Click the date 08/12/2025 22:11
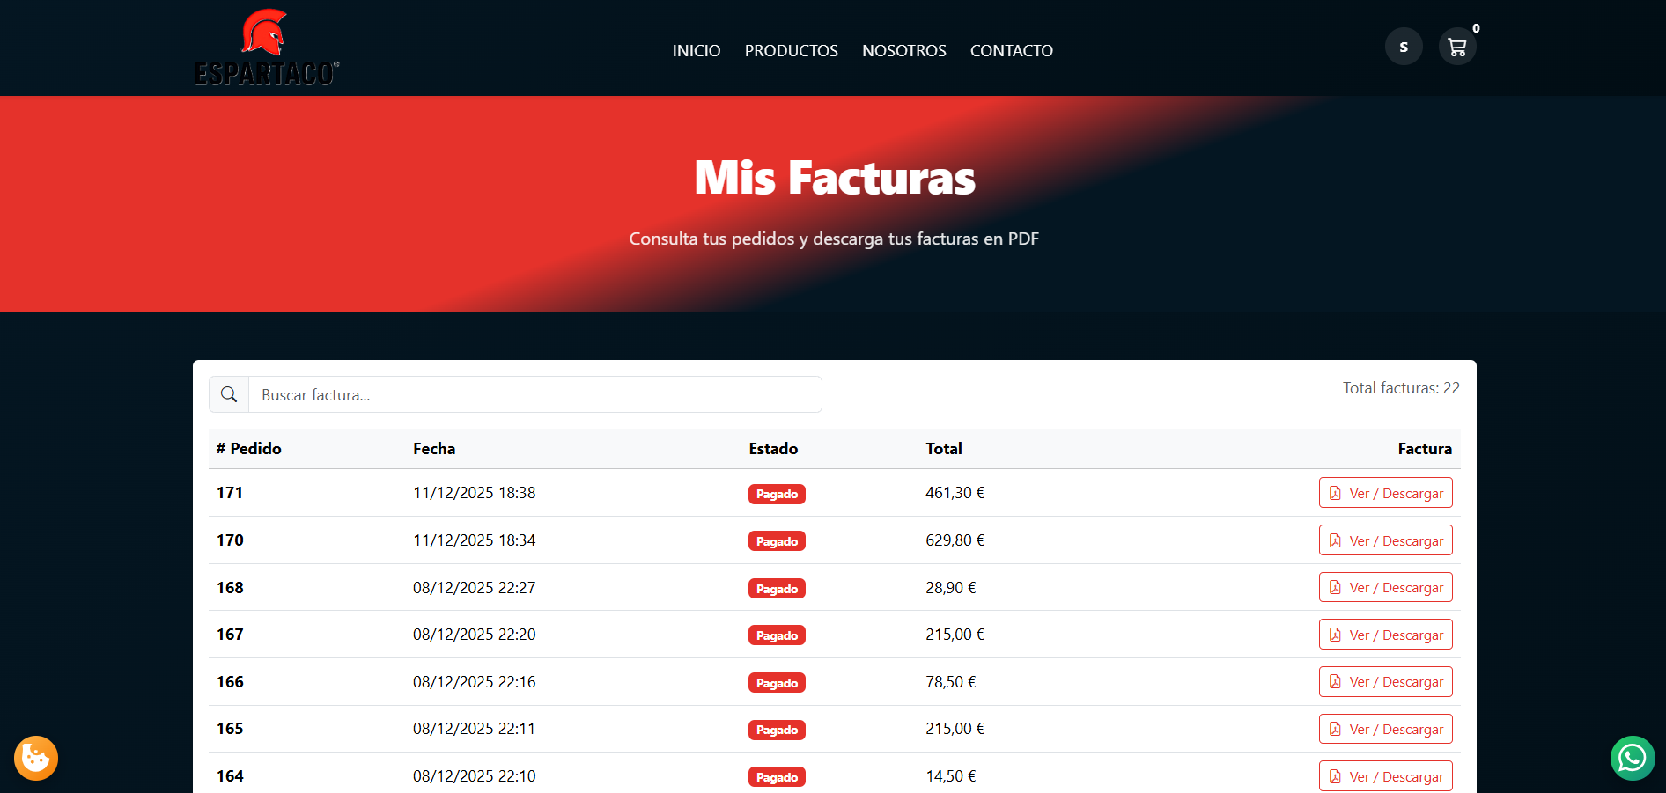The image size is (1666, 793). 475,729
